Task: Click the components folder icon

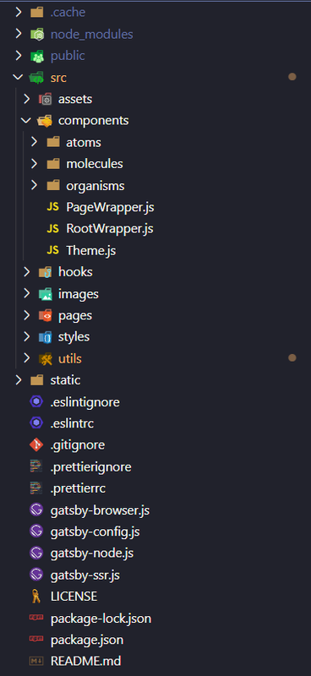Action: point(45,121)
